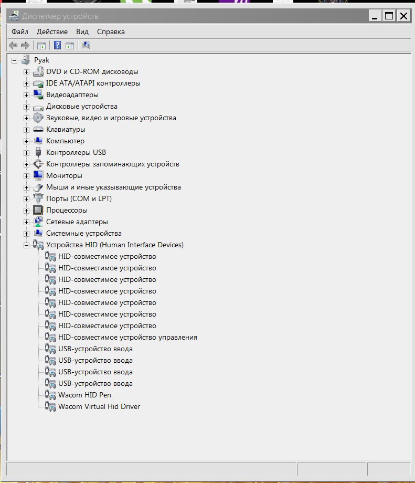Click the Show/Hide action pane toolbar icon
The height and width of the screenshot is (483, 415).
(70, 46)
